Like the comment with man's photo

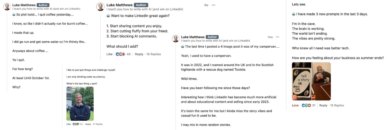point(68,124)
